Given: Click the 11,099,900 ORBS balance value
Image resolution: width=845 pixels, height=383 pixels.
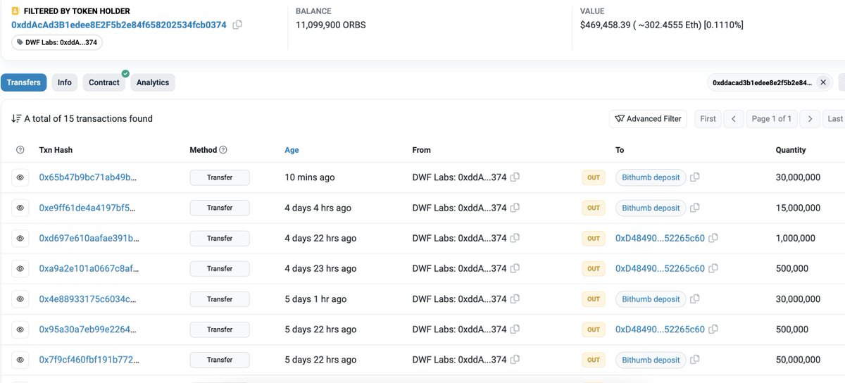Looking at the screenshot, I should [331, 25].
